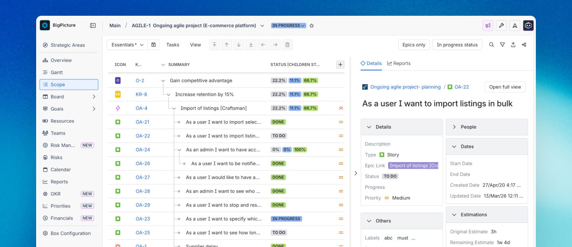Image resolution: width=572 pixels, height=247 pixels.
Task: Open the OA-22 key link in table
Action: coord(143,136)
